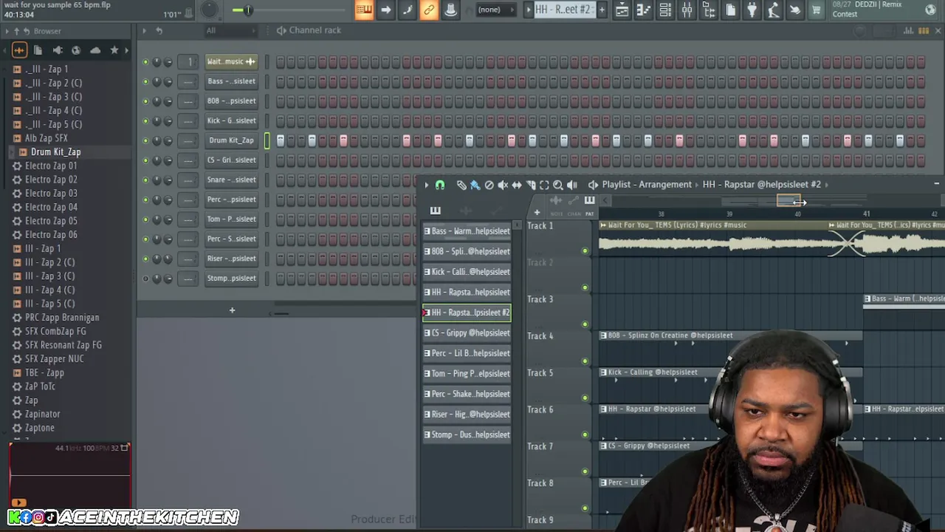Toggle mute on playlist Track 4
Image resolution: width=945 pixels, height=532 pixels.
(585, 361)
